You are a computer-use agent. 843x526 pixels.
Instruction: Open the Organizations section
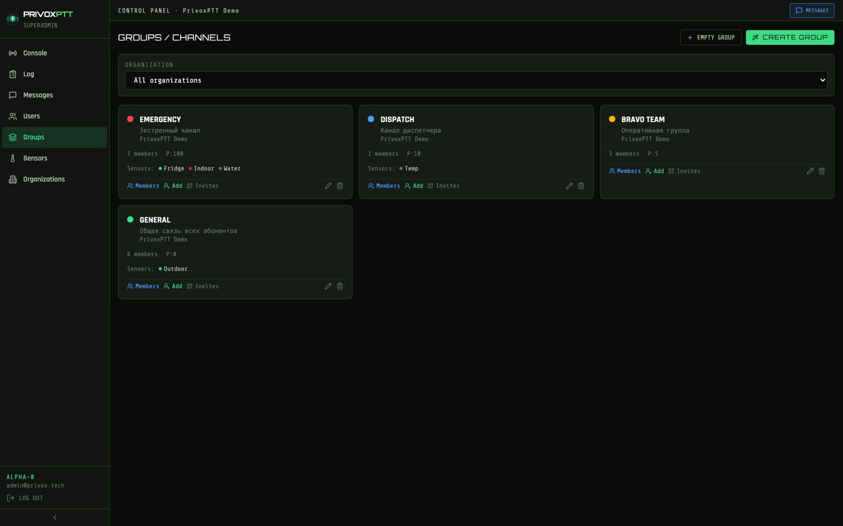pyautogui.click(x=55, y=179)
